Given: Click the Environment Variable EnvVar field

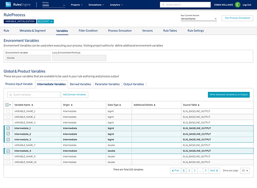Looking at the screenshot, I should (x=28, y=58).
